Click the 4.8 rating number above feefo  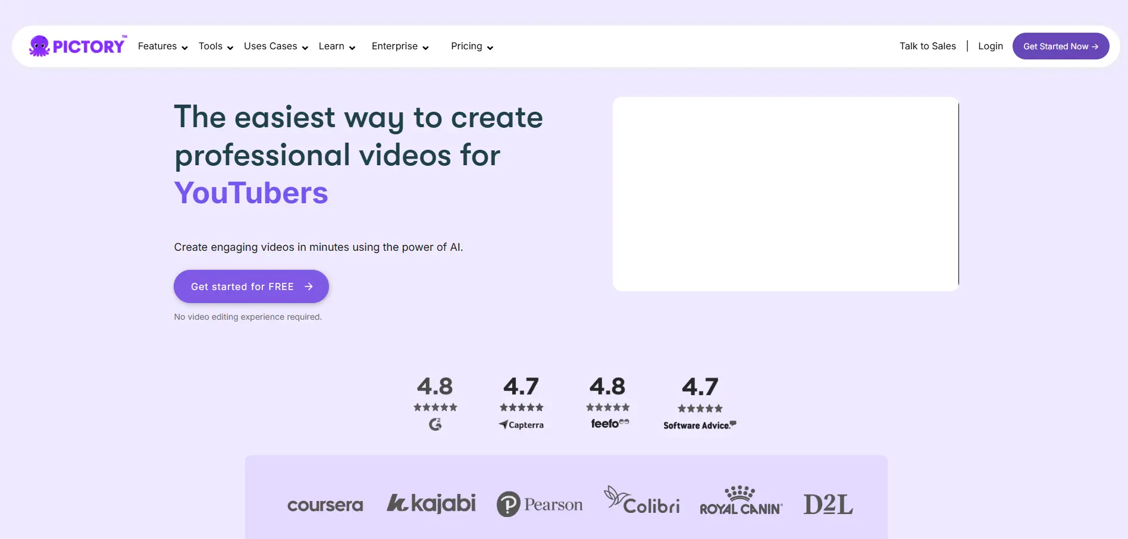coord(607,386)
